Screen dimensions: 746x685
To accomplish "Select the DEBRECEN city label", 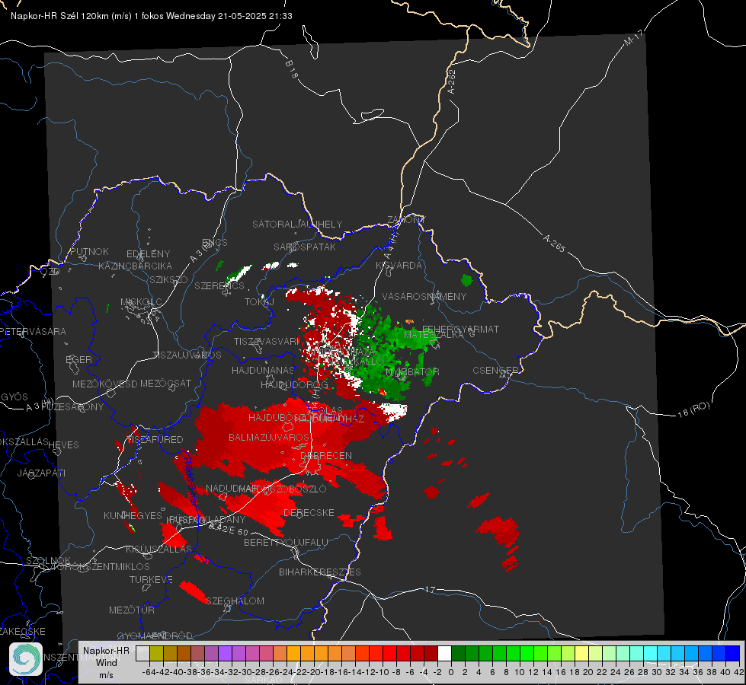I will click(326, 455).
